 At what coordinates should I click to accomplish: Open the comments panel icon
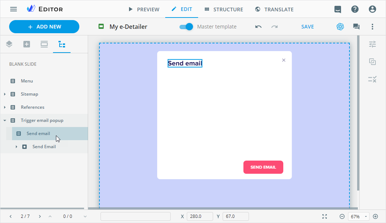pos(356,27)
